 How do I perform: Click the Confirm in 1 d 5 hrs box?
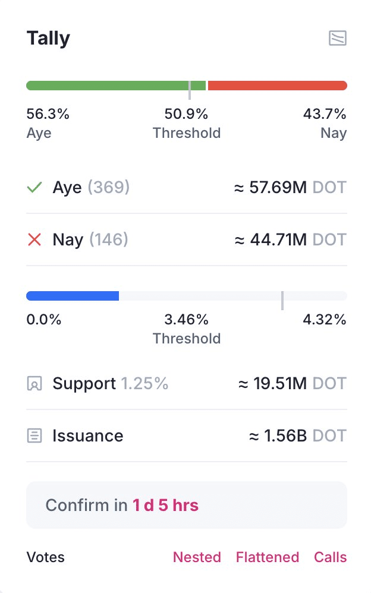(187, 505)
